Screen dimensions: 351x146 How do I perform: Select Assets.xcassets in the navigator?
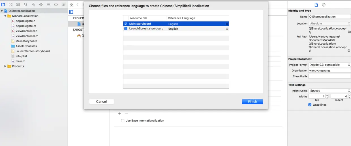point(26,46)
